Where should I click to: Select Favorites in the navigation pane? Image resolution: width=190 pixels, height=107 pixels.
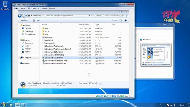pos(25,25)
